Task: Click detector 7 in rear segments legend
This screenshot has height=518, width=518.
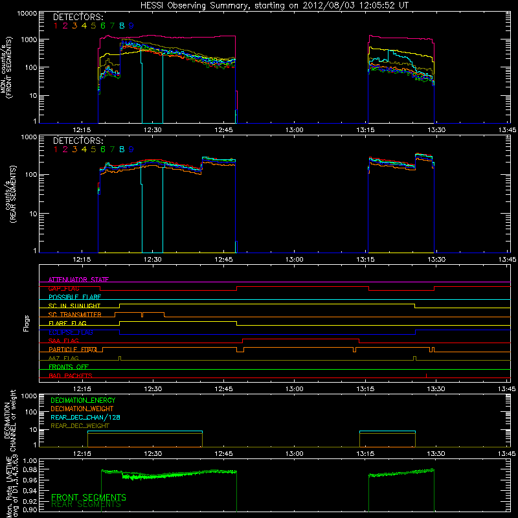Action: (x=112, y=150)
